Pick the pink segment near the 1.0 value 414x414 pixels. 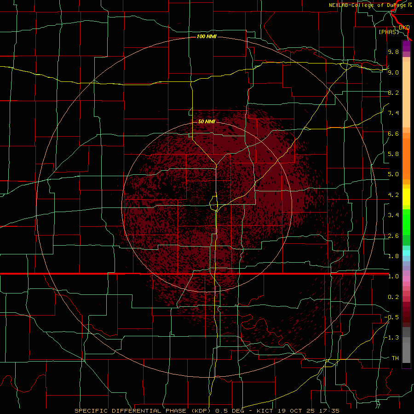pyautogui.click(x=406, y=279)
